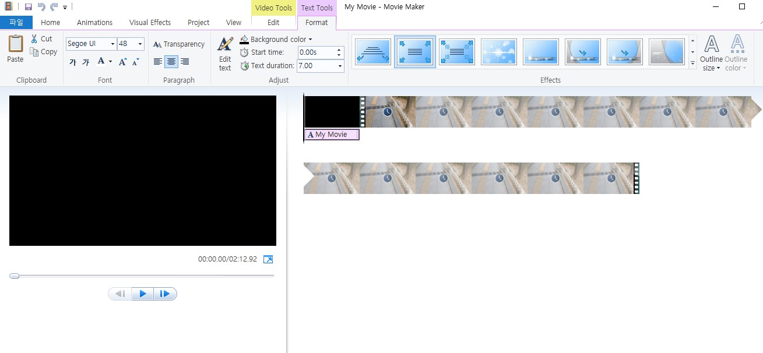The height and width of the screenshot is (353, 763).
Task: Apply the eighth gray-blue circle effect
Action: (667, 52)
